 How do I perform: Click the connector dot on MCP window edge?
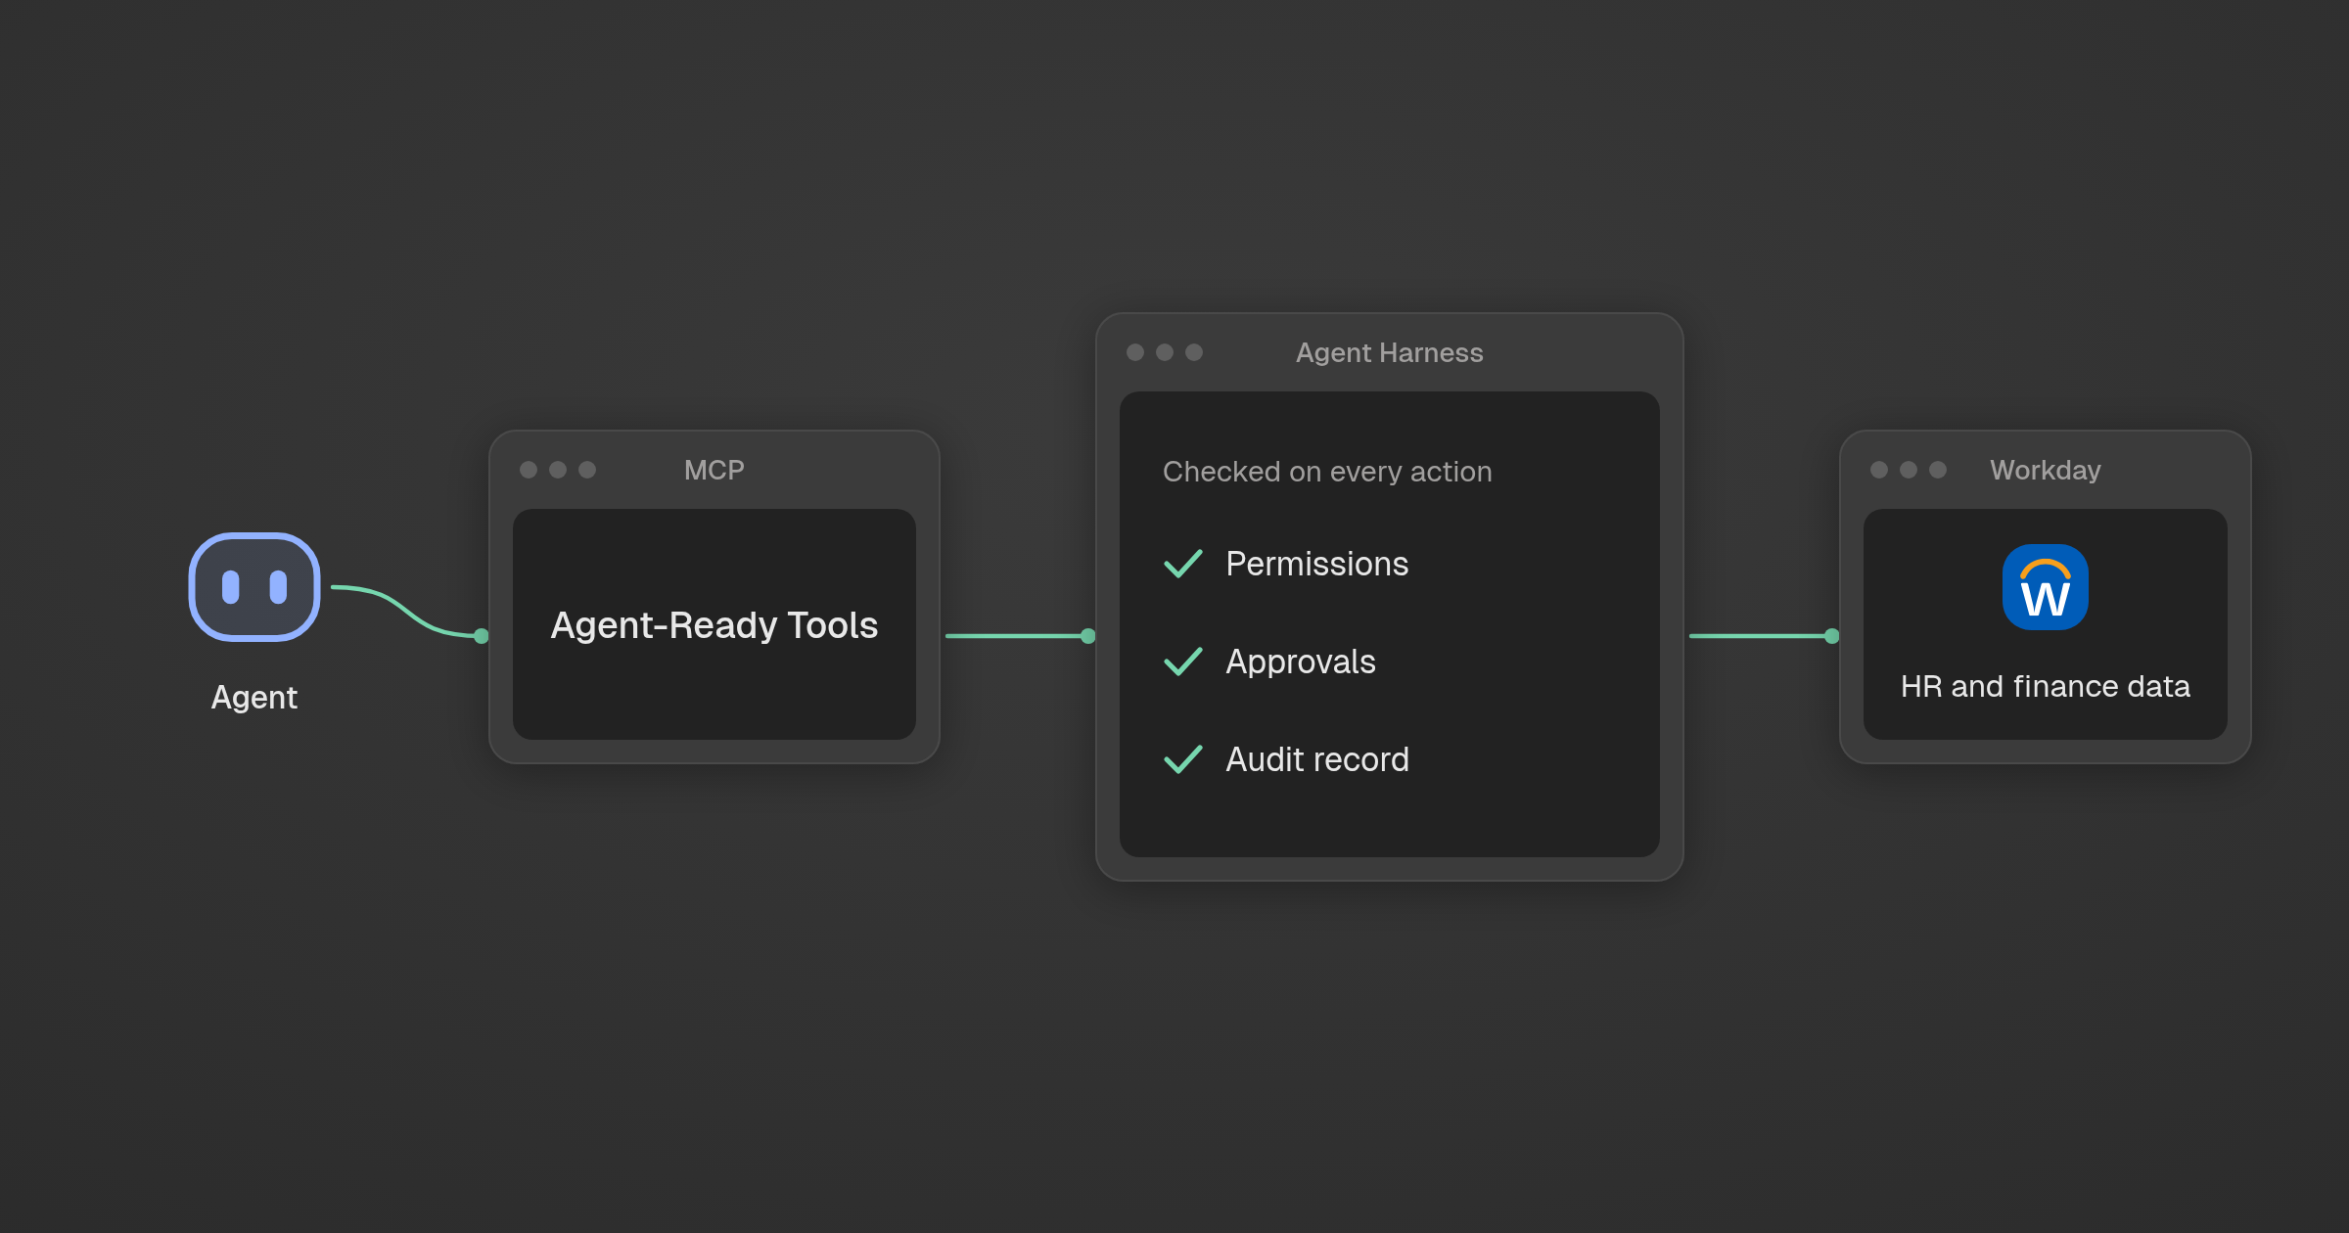click(x=482, y=636)
